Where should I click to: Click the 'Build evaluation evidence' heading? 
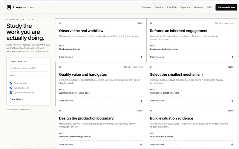(x=171, y=118)
